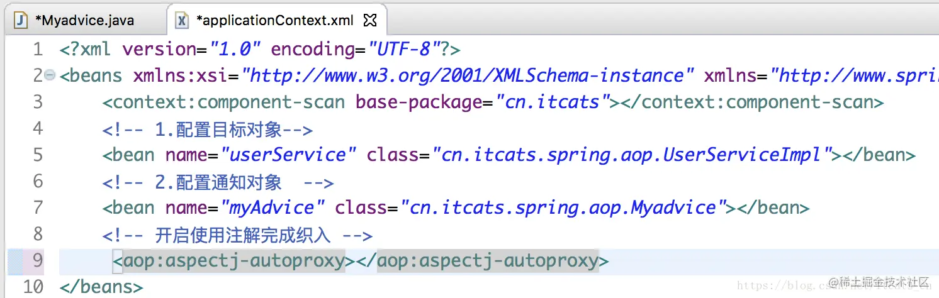Click line number 7 in gutter

[x=38, y=207]
